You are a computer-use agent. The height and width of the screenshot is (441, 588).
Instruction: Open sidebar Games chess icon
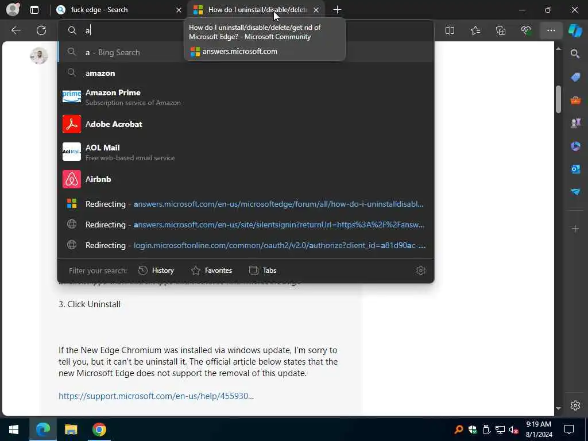point(575,123)
